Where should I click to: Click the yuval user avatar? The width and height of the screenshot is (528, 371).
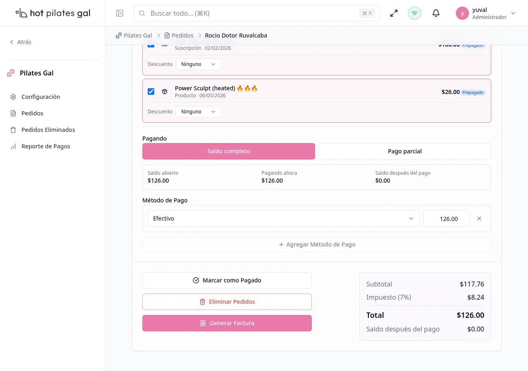462,13
